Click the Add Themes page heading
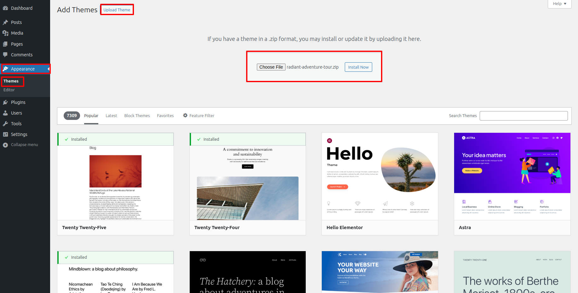Screen dimensions: 578x293 [x=77, y=10]
